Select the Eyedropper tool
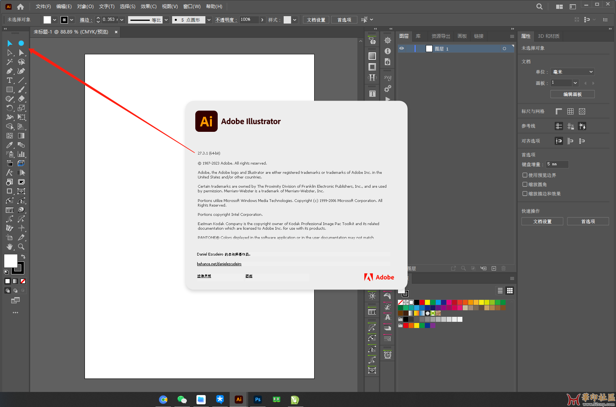616x407 pixels. (x=10, y=145)
